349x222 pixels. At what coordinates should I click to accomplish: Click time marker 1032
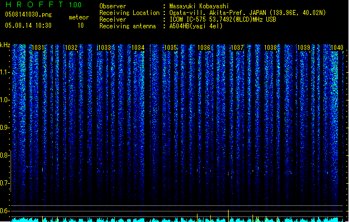click(x=71, y=48)
